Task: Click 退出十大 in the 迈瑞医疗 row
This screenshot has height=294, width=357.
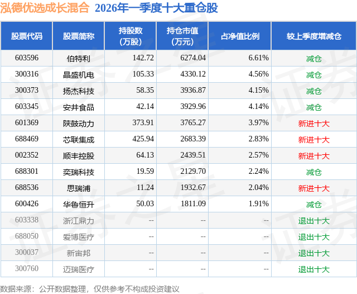Action: click(313, 269)
